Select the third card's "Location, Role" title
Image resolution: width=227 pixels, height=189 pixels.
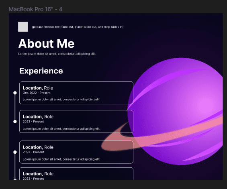38,147
